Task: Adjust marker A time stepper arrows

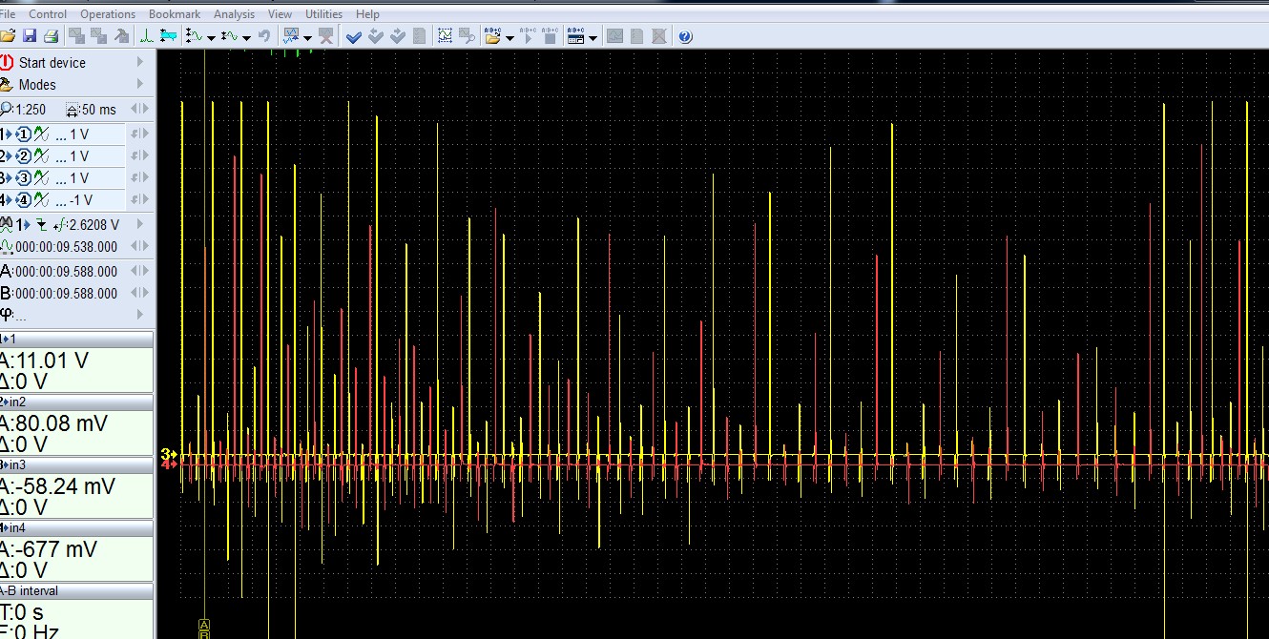Action: point(140,271)
